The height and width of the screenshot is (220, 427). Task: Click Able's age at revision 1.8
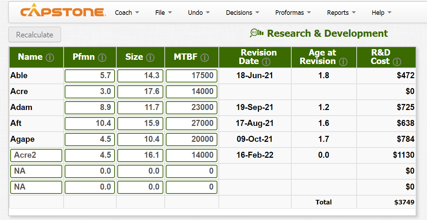tap(324, 76)
